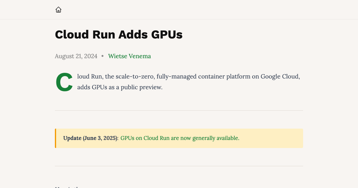358x188 pixels.
Task: Follow the "GPUs on Cloud Run are now generally available" link
Action: click(x=179, y=138)
